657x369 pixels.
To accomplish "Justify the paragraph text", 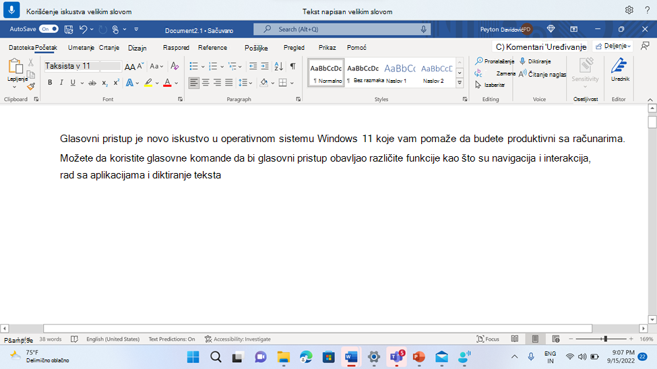I will pyautogui.click(x=229, y=83).
